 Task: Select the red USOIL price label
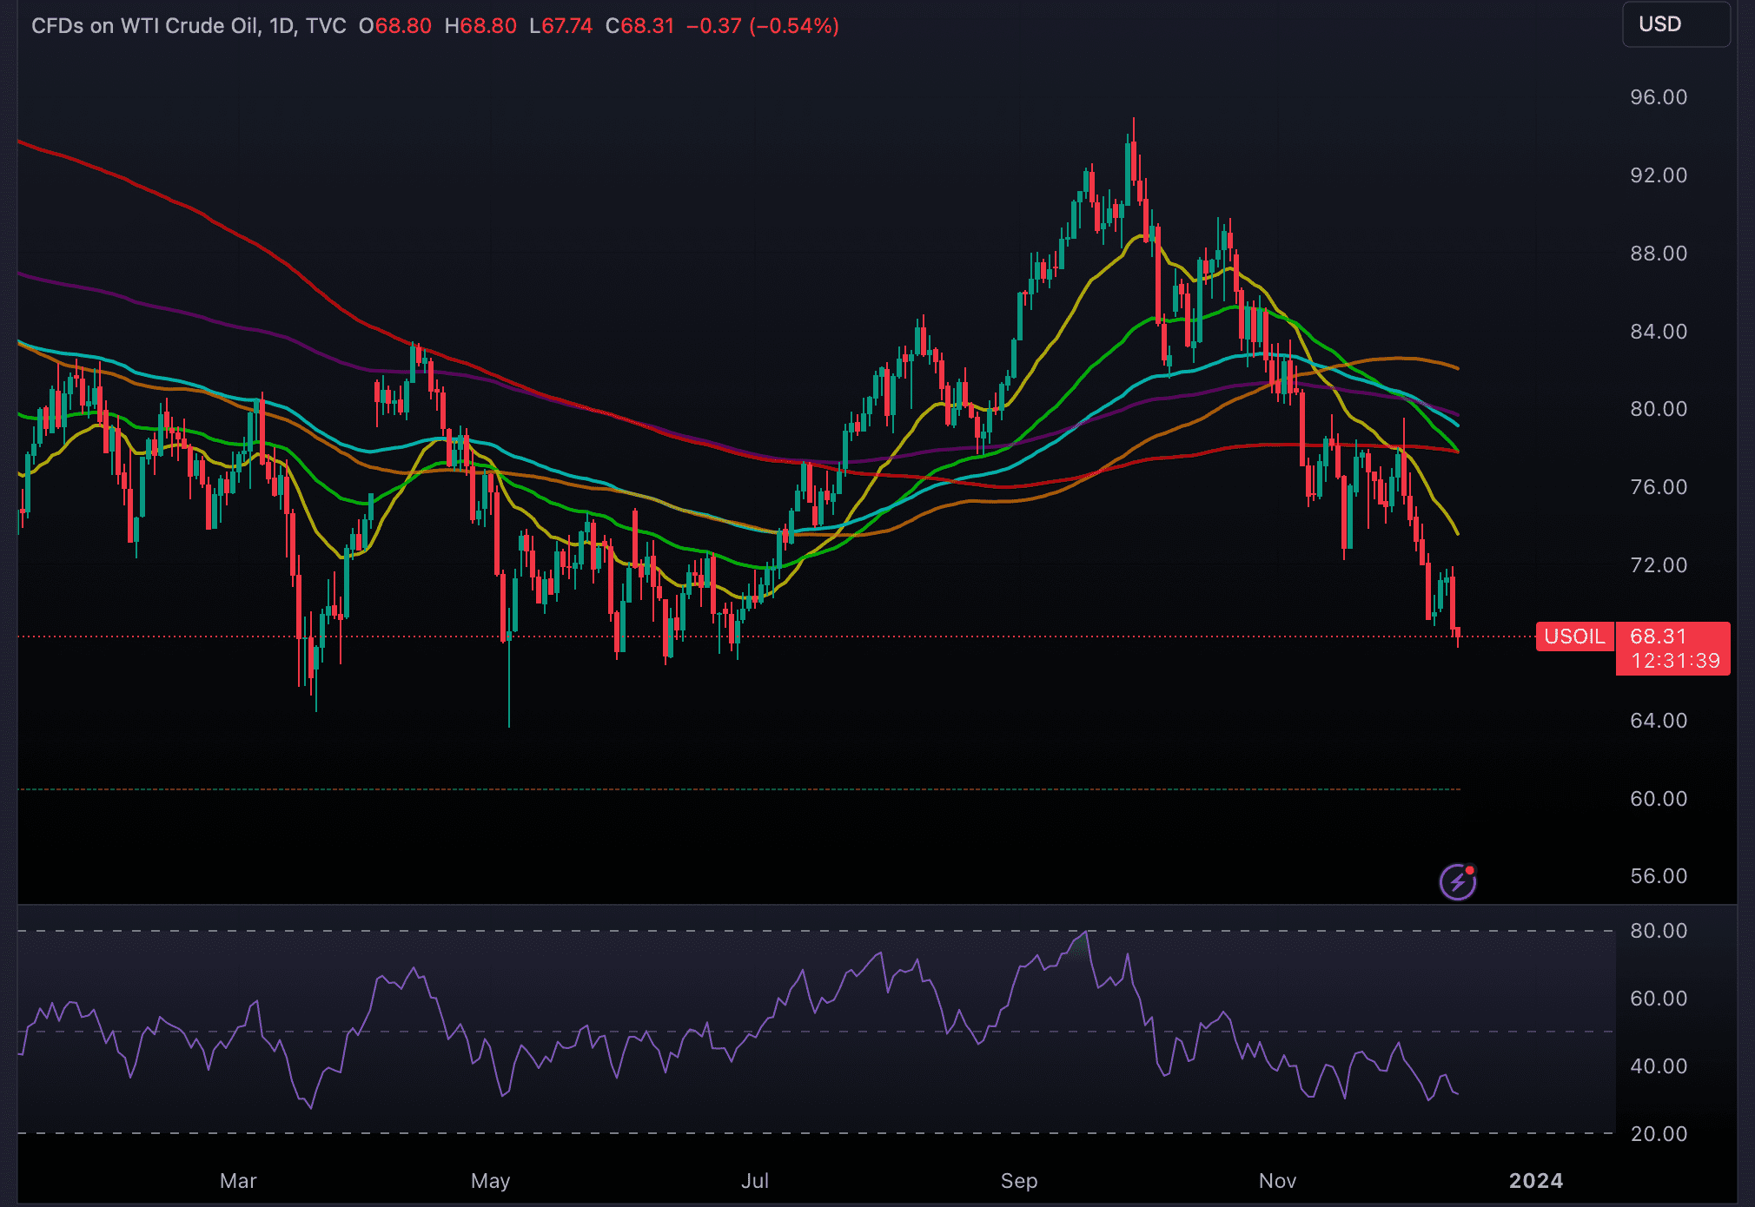1575,636
